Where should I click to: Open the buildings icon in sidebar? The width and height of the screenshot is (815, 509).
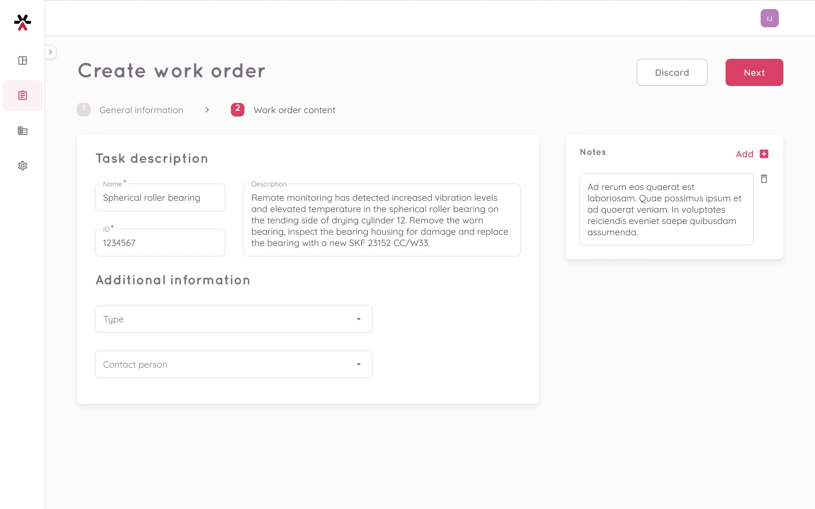pos(23,131)
